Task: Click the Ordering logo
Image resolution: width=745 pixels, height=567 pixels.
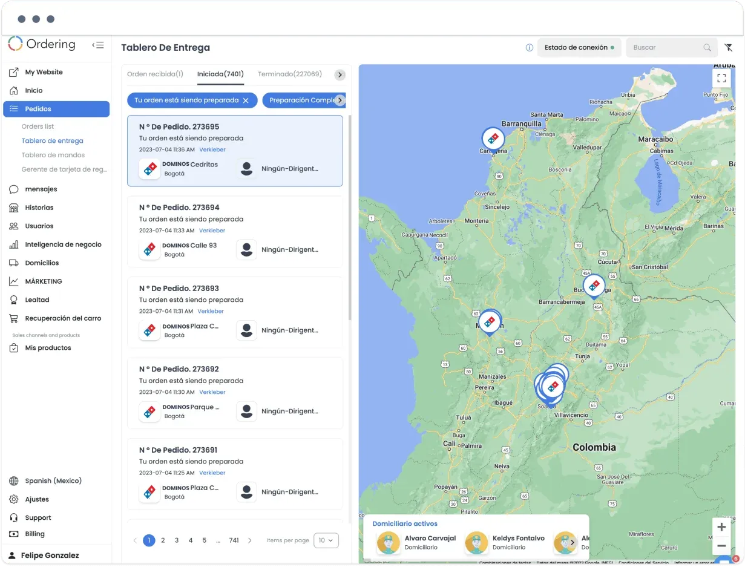Action: [42, 44]
